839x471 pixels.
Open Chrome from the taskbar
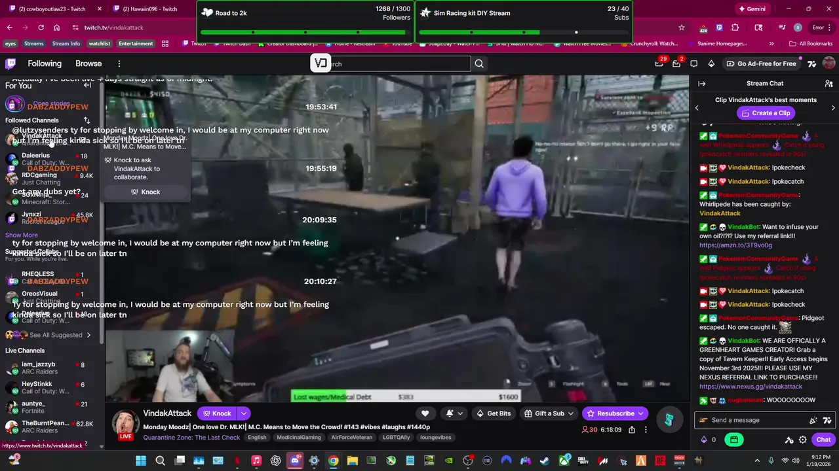333,461
